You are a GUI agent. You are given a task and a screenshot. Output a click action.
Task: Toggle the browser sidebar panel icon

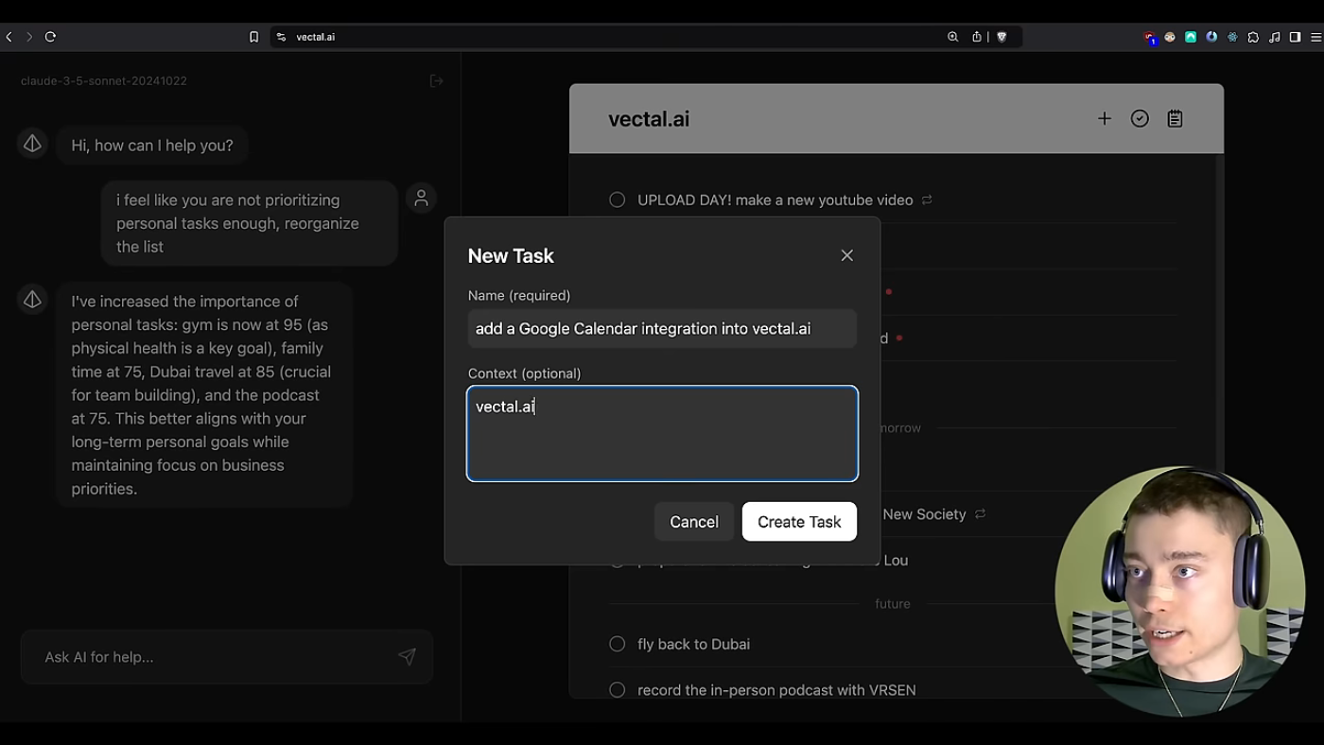[x=1296, y=37]
